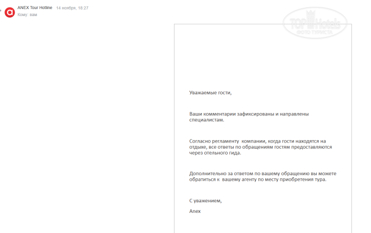Click the text через отельного гида

click(215, 153)
